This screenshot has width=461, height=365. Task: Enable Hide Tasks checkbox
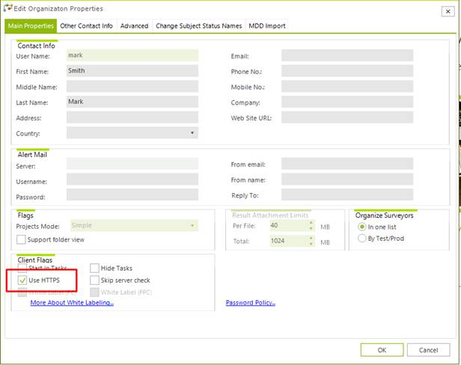click(94, 268)
